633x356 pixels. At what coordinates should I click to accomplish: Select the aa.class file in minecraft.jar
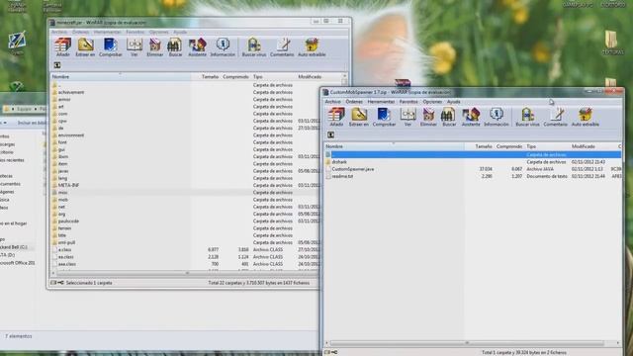[66, 257]
